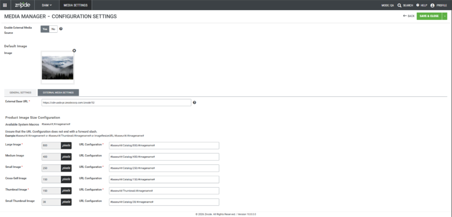Edit the Cross-Sell Image URL Configuration field
The height and width of the screenshot is (217, 452).
click(x=164, y=179)
